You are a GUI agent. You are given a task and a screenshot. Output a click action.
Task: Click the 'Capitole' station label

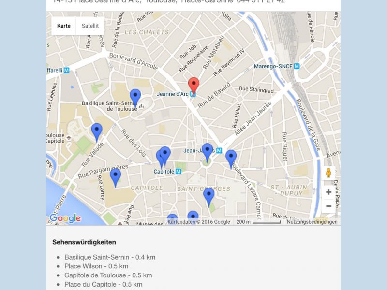164,172
